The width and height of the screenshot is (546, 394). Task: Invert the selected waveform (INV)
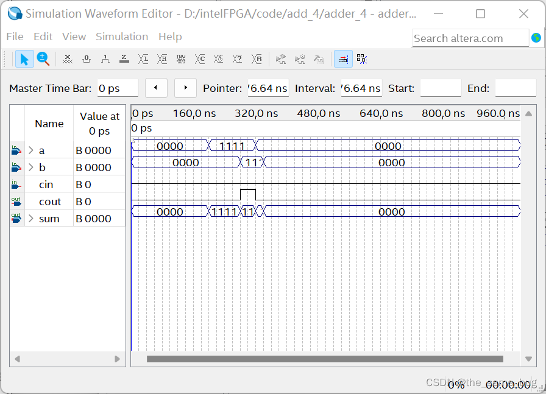181,59
